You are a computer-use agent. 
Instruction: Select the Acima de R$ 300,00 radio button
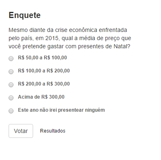(11, 98)
